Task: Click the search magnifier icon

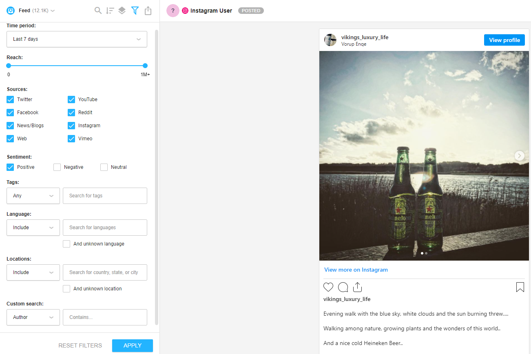Action: 98,11
